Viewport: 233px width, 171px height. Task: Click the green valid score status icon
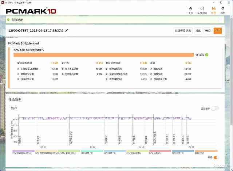(x=9, y=19)
